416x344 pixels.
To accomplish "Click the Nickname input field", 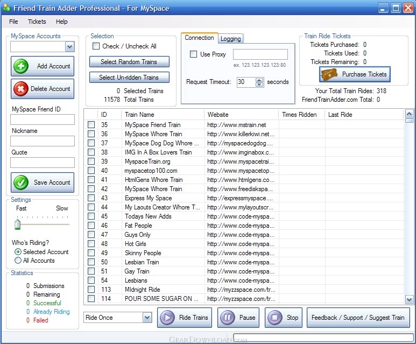I will 43,141.
